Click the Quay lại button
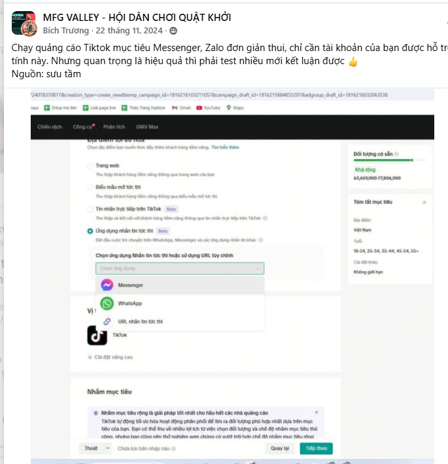 click(280, 448)
